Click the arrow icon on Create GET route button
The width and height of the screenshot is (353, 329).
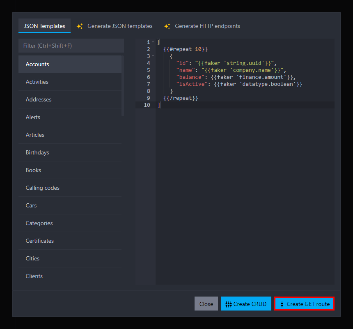[282, 304]
